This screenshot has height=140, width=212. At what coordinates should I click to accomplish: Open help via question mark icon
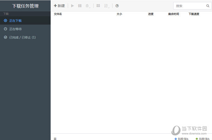pos(117,6)
